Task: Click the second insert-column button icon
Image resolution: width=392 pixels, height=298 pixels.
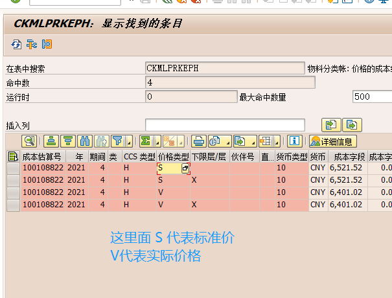Action: (352, 125)
